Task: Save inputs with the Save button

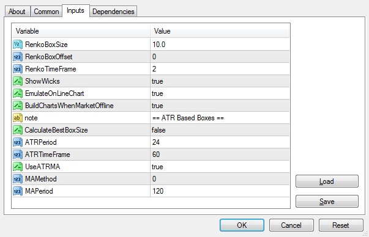Action: [327, 202]
